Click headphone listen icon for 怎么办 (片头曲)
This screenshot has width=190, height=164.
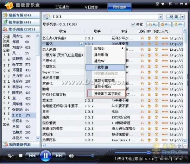pyautogui.click(x=142, y=38)
